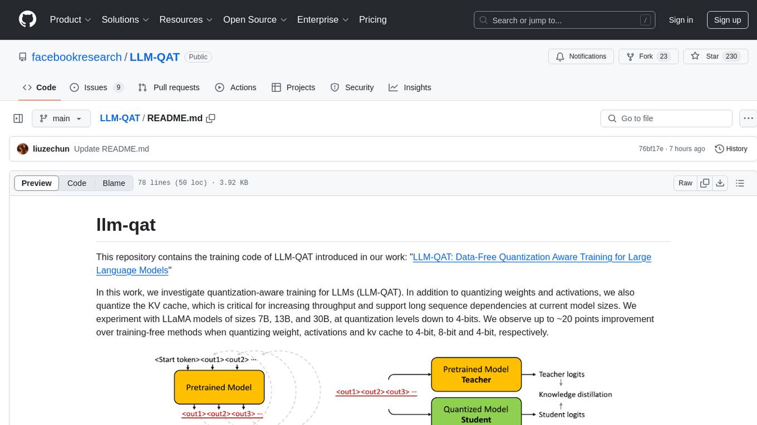Select the Code view toggle
This screenshot has width=757, height=425.
coord(77,183)
